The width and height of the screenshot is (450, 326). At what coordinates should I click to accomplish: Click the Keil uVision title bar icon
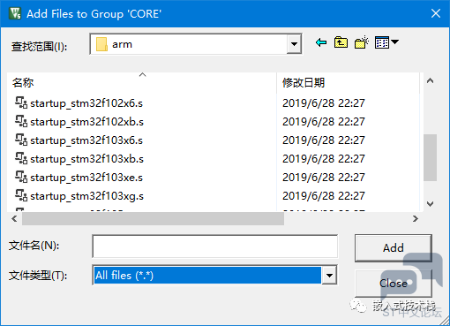(x=15, y=13)
